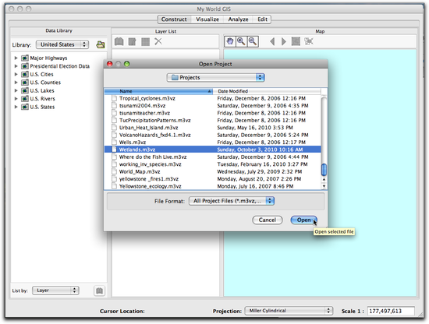
Task: Click the delete layer X icon
Action: [x=158, y=41]
